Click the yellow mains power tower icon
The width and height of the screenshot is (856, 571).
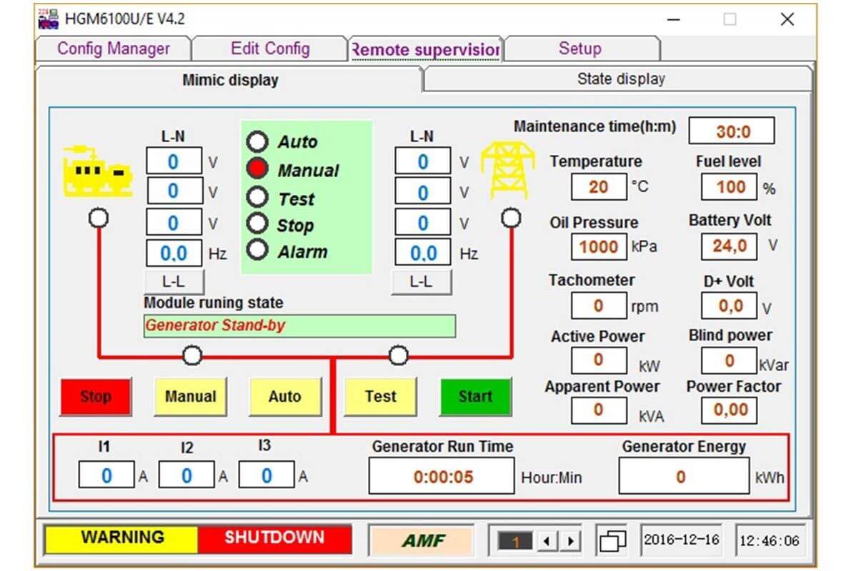(507, 169)
